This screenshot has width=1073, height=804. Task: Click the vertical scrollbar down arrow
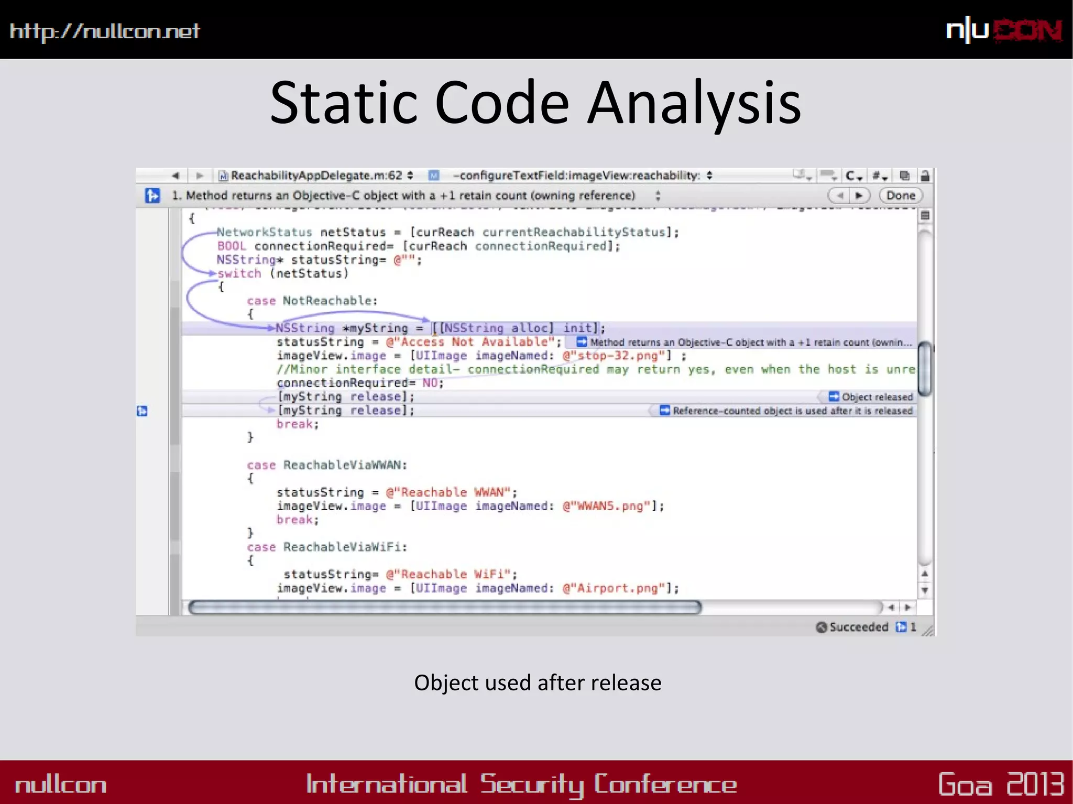pyautogui.click(x=925, y=590)
